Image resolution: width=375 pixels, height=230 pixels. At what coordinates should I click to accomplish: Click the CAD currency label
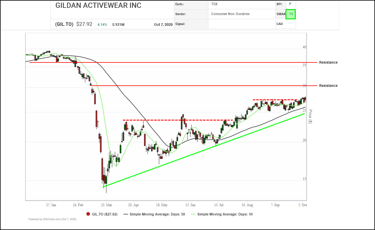(280, 24)
